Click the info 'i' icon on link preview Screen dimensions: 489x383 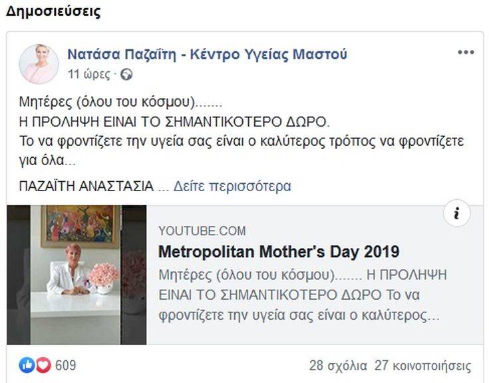pos(456,213)
